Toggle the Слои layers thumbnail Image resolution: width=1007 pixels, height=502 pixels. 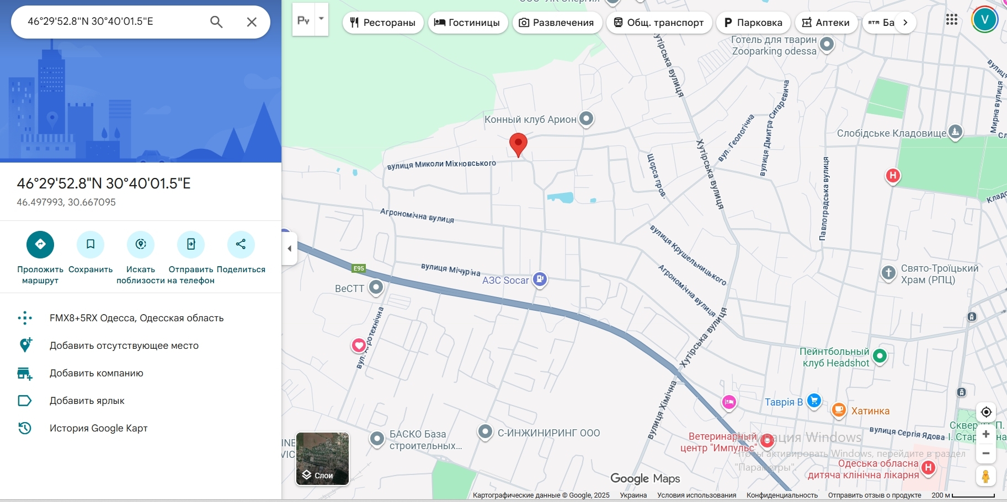tap(323, 458)
